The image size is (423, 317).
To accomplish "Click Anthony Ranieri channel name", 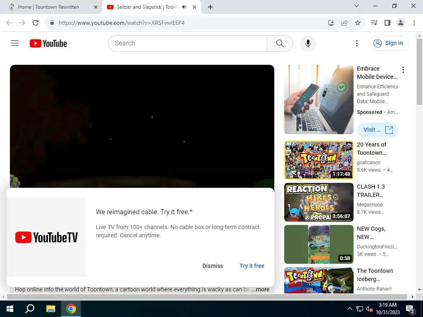I will click(x=374, y=289).
